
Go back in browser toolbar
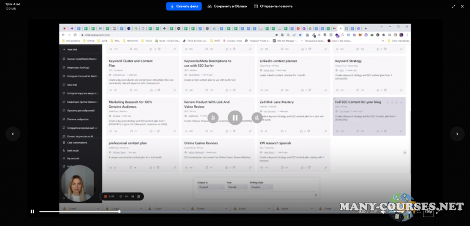point(63,35)
